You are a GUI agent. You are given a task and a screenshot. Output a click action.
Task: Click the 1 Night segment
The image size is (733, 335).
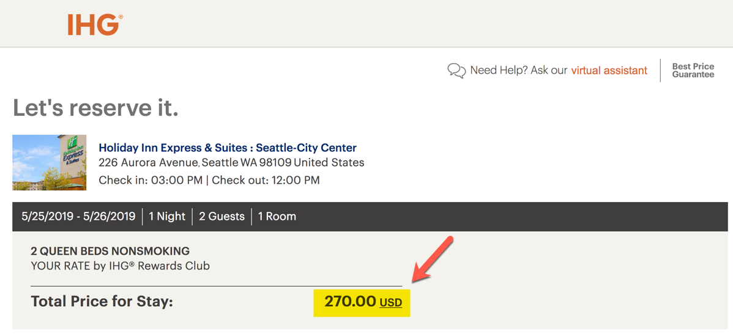coord(167,217)
